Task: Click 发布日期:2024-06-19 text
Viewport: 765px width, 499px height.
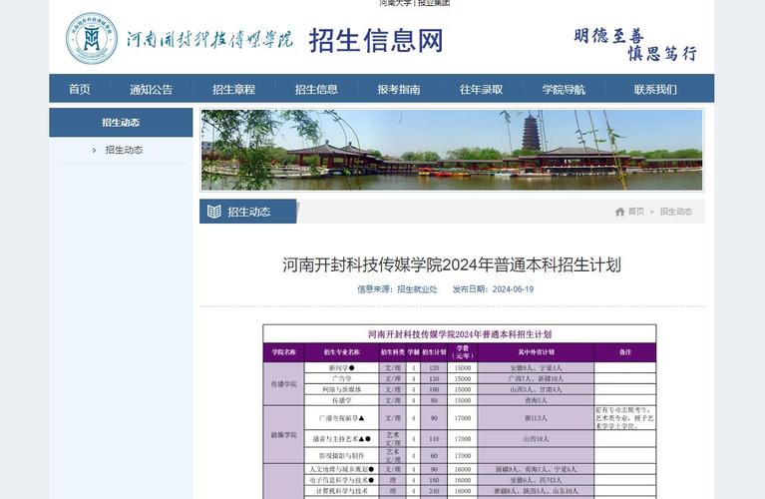Action: pyautogui.click(x=493, y=289)
